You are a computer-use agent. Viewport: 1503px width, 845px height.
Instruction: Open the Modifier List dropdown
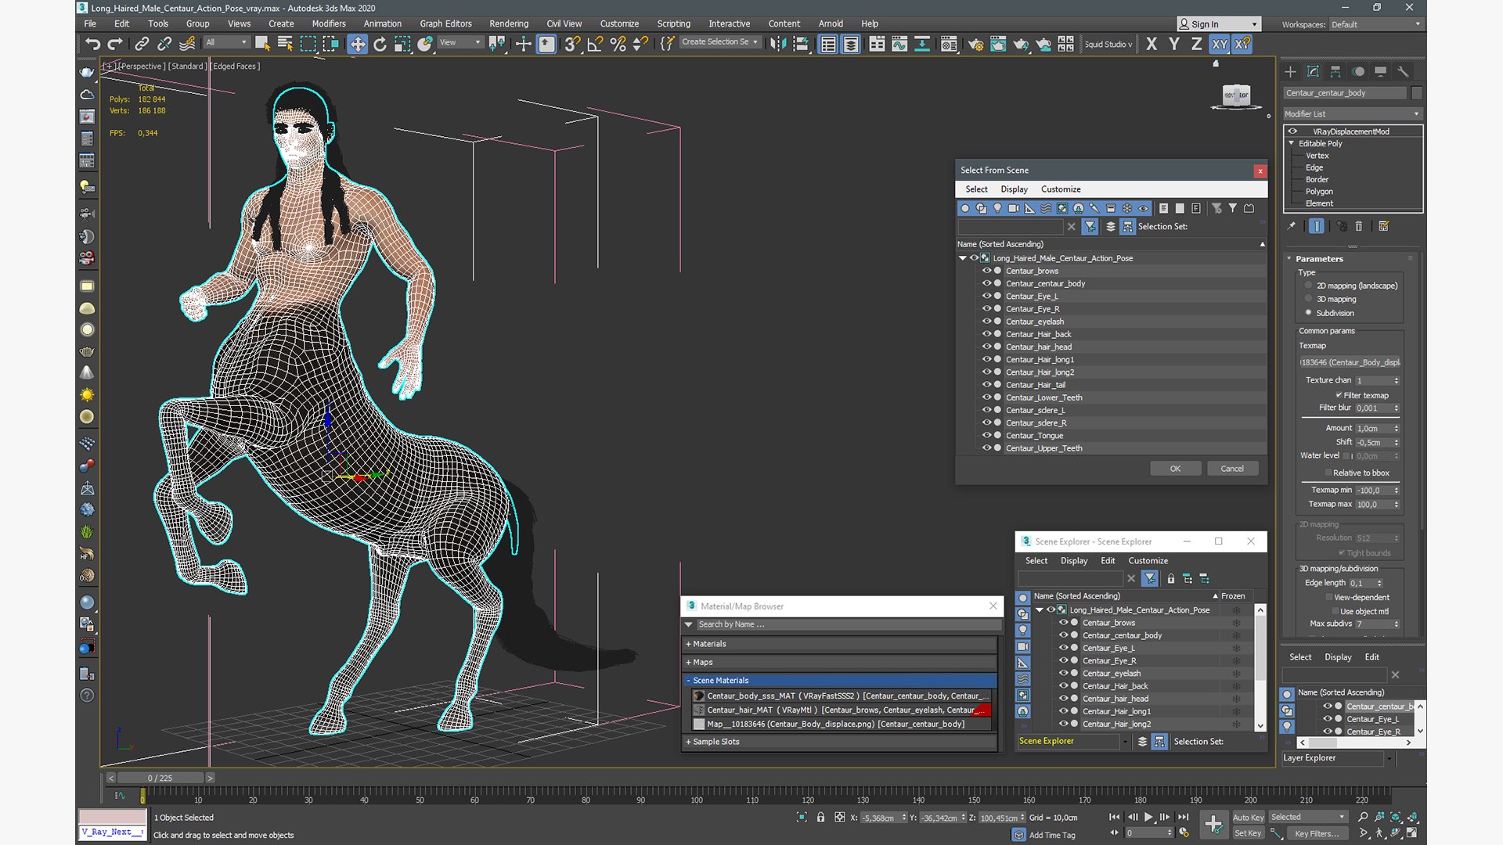click(1352, 113)
